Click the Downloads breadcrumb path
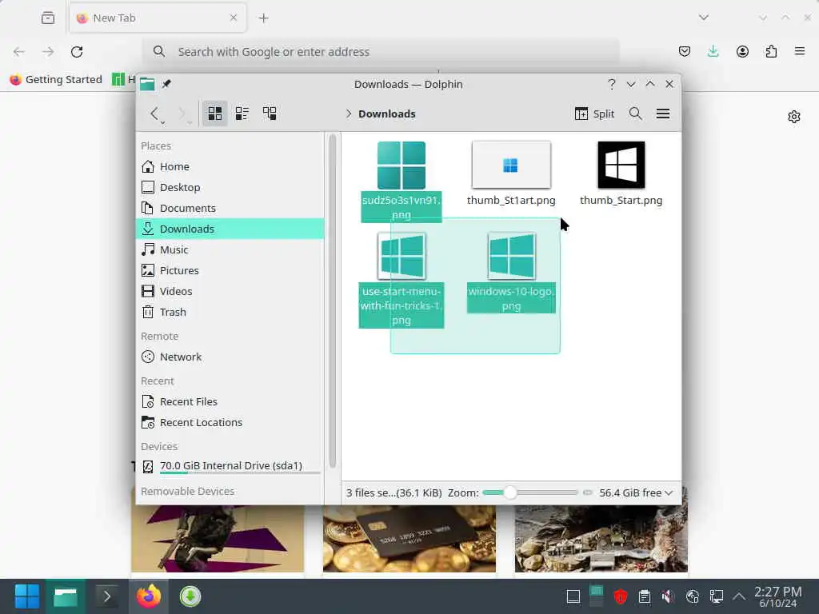The height and width of the screenshot is (614, 819). click(x=387, y=114)
